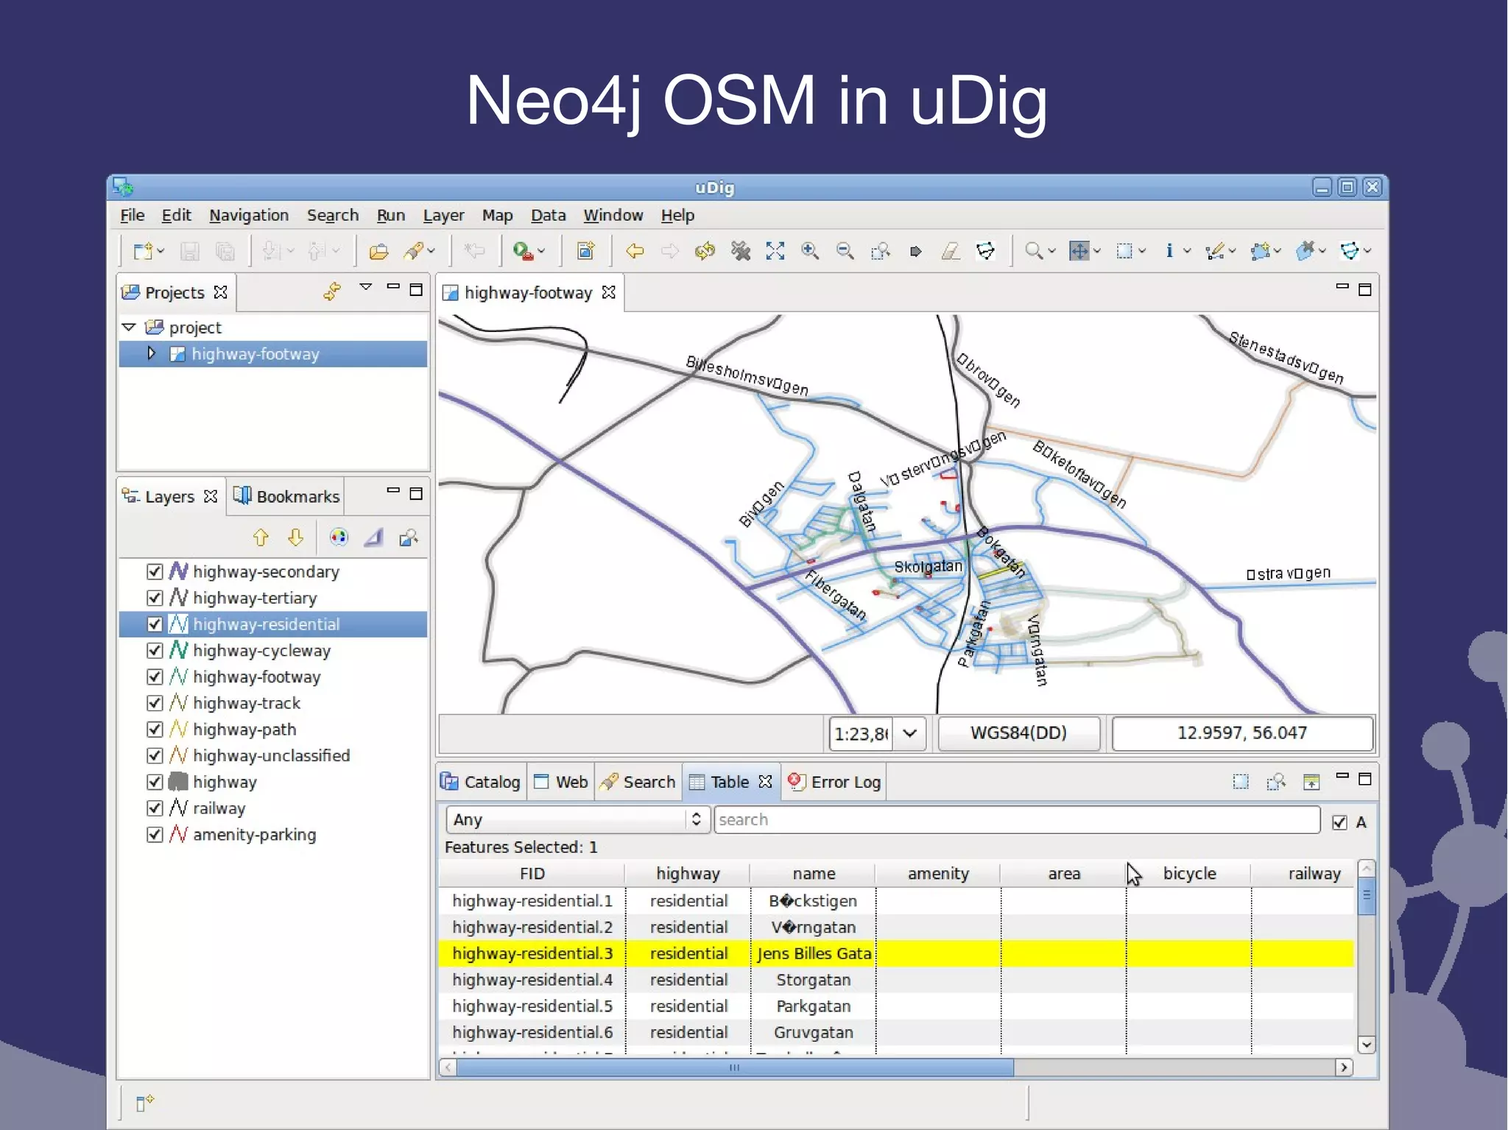Open Info tool dropdown arrow

[1187, 252]
